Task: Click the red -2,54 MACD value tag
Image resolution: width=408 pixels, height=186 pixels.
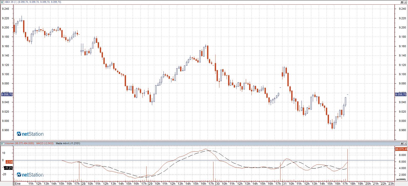Action: [8, 162]
